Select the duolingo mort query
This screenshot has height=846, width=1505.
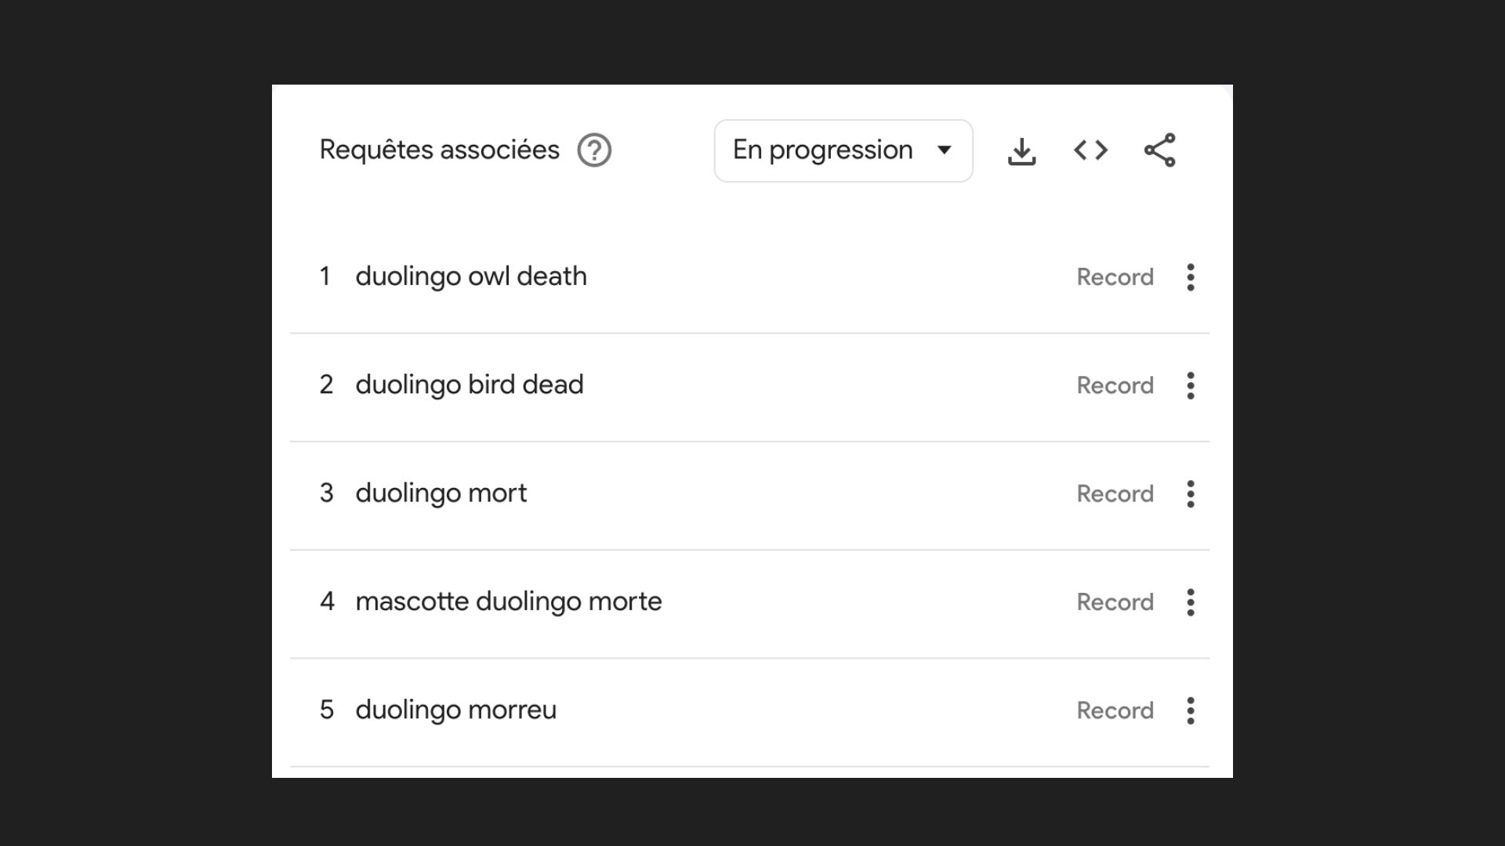441,493
